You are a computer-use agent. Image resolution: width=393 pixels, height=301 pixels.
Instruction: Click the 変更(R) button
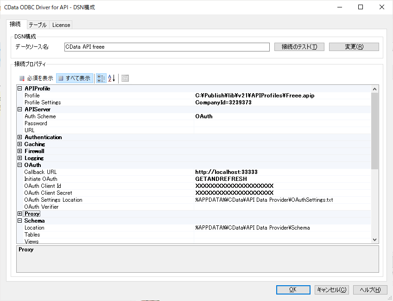point(354,47)
